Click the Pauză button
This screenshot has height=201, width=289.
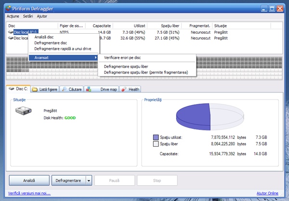pyautogui.click(x=115, y=180)
